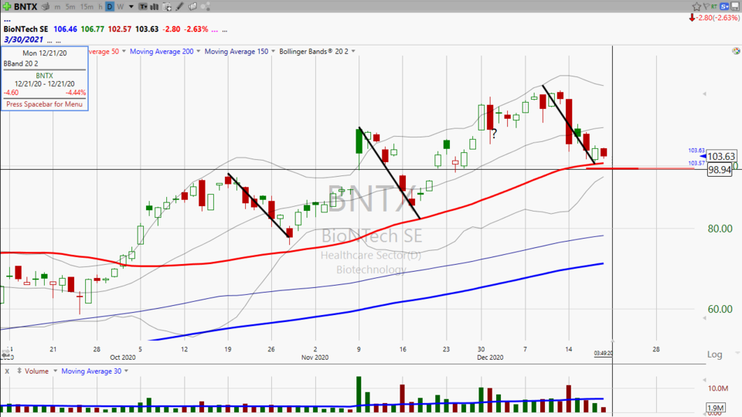Click the green plus add-symbol icon

[7, 7]
